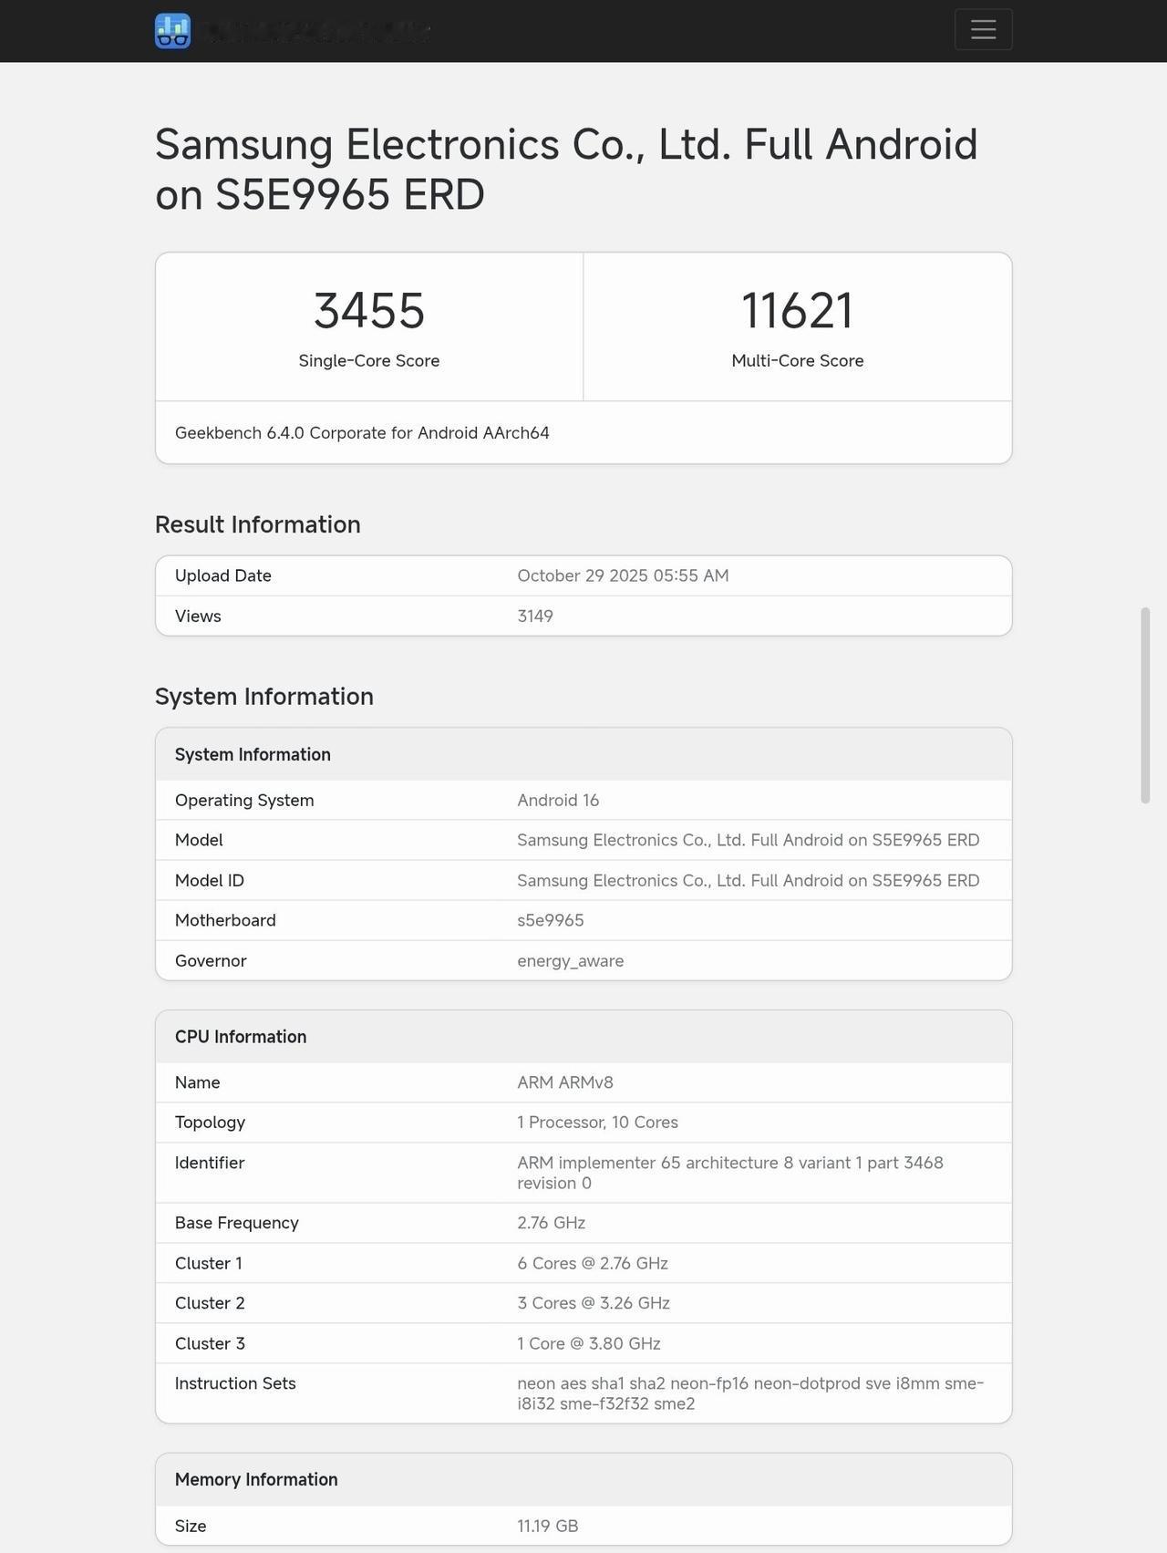Screen dimensions: 1167x1553
Task: Click the System Information section heading above the table
Action: tap(264, 696)
